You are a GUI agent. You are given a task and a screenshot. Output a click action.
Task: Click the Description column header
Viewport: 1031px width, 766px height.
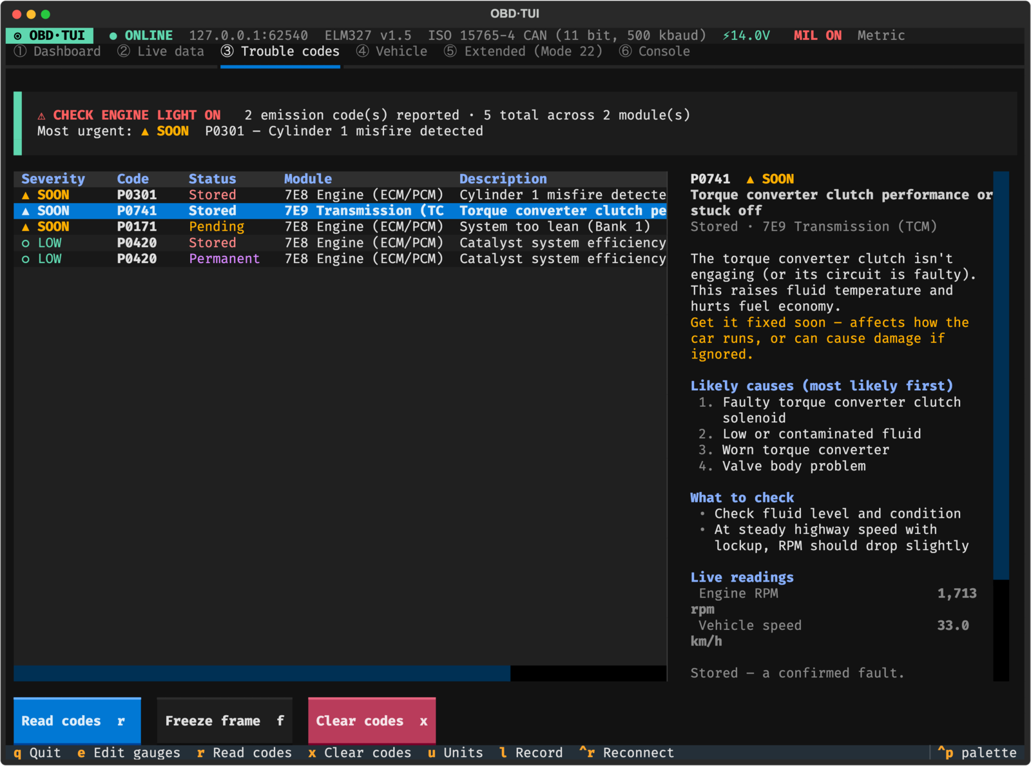pos(503,179)
